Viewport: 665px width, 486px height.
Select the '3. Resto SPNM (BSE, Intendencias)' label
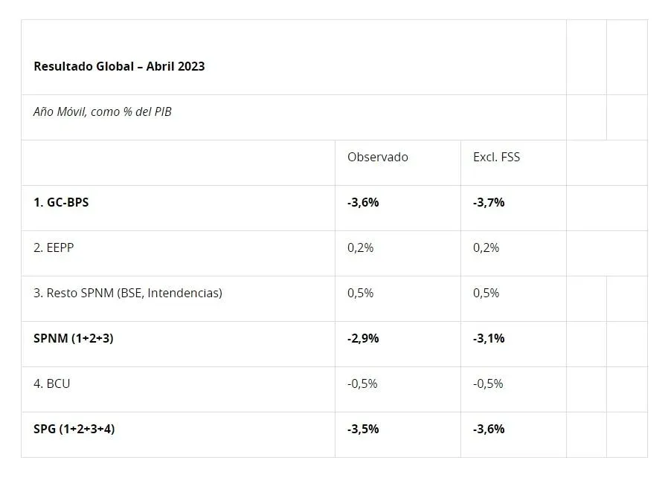(x=128, y=293)
